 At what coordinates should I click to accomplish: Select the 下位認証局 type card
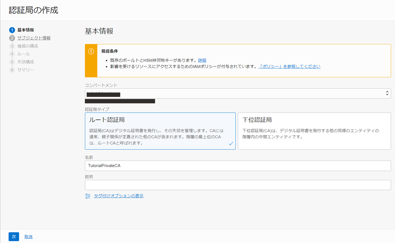point(314,131)
